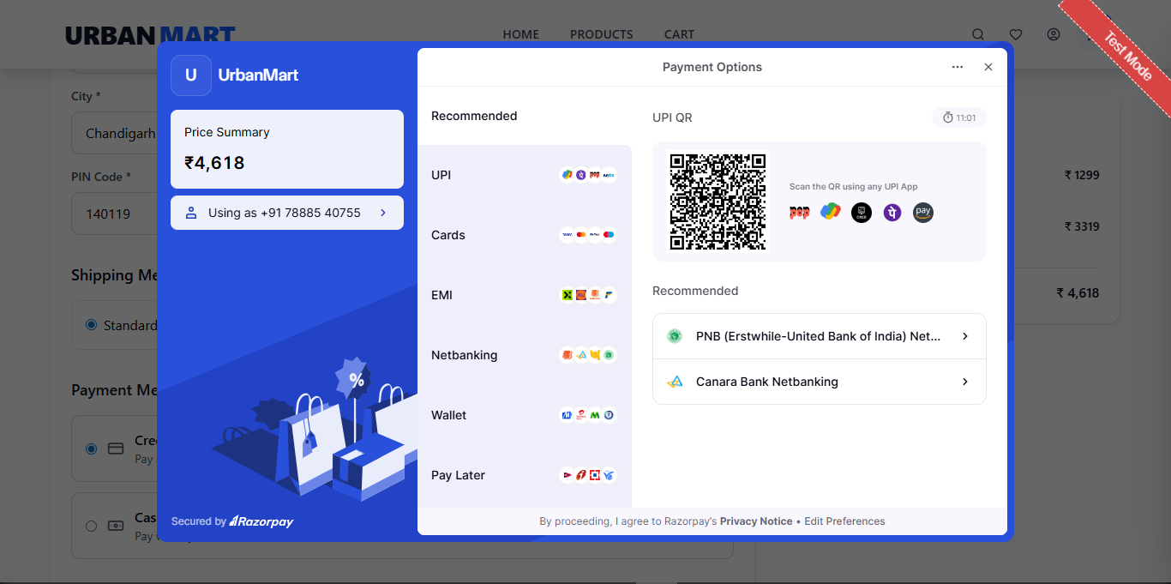Click the UrbanMart 'U' logo tile

pyautogui.click(x=191, y=75)
